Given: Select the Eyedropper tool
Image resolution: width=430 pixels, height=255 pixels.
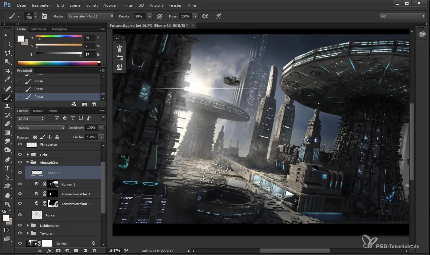Looking at the screenshot, I should (7, 80).
